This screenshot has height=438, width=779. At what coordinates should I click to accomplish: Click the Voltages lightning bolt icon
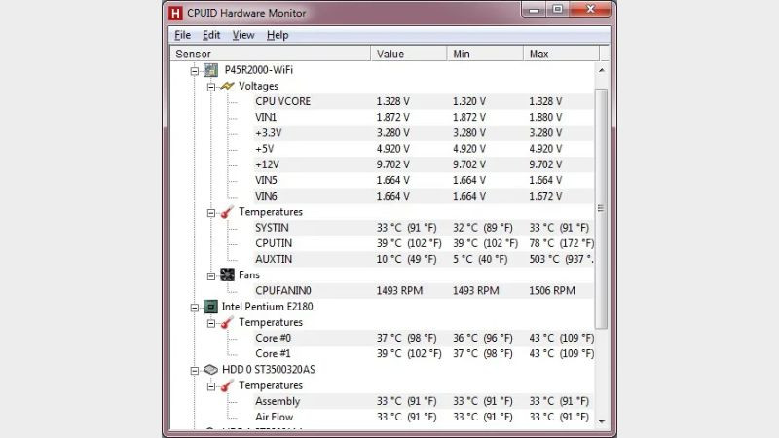tap(227, 86)
